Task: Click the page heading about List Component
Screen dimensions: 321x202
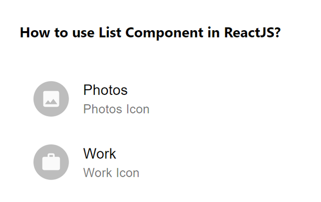Action: tap(150, 33)
